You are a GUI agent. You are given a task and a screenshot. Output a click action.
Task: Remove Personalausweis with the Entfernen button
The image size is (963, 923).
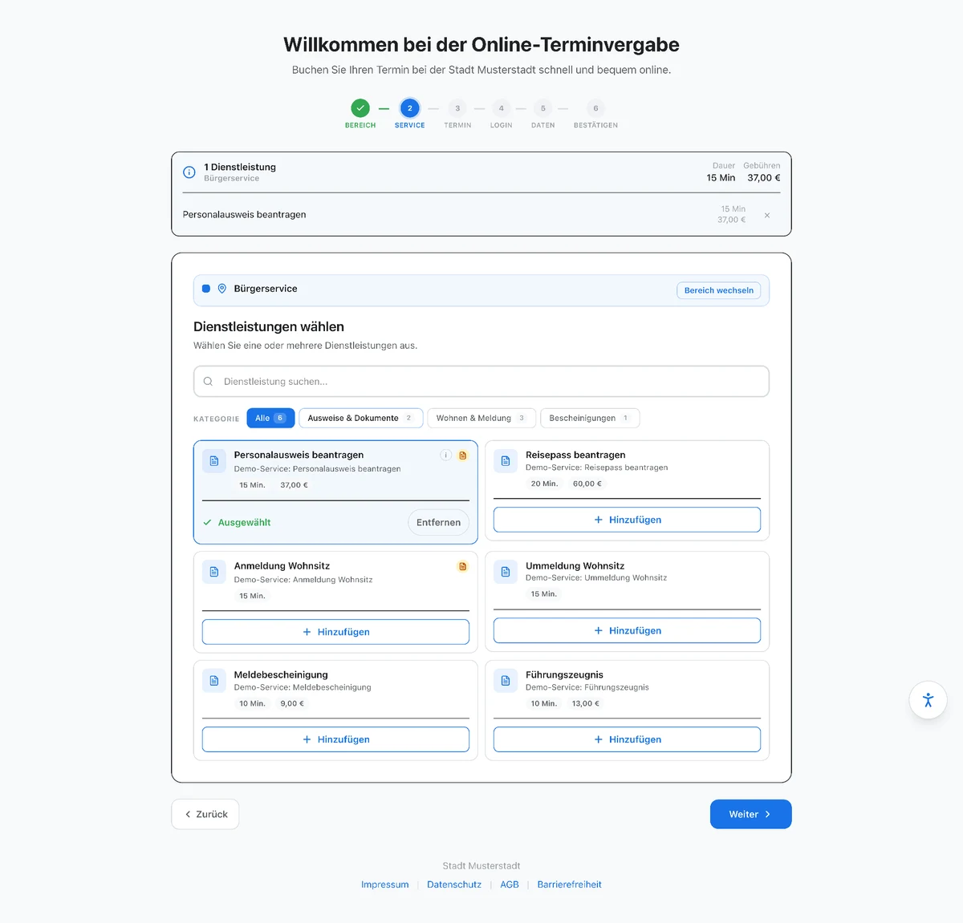(438, 523)
